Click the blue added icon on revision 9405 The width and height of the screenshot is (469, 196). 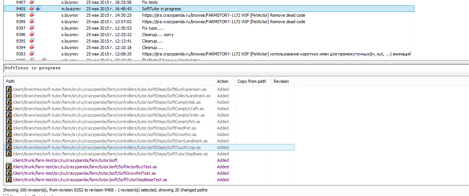[38, 8]
